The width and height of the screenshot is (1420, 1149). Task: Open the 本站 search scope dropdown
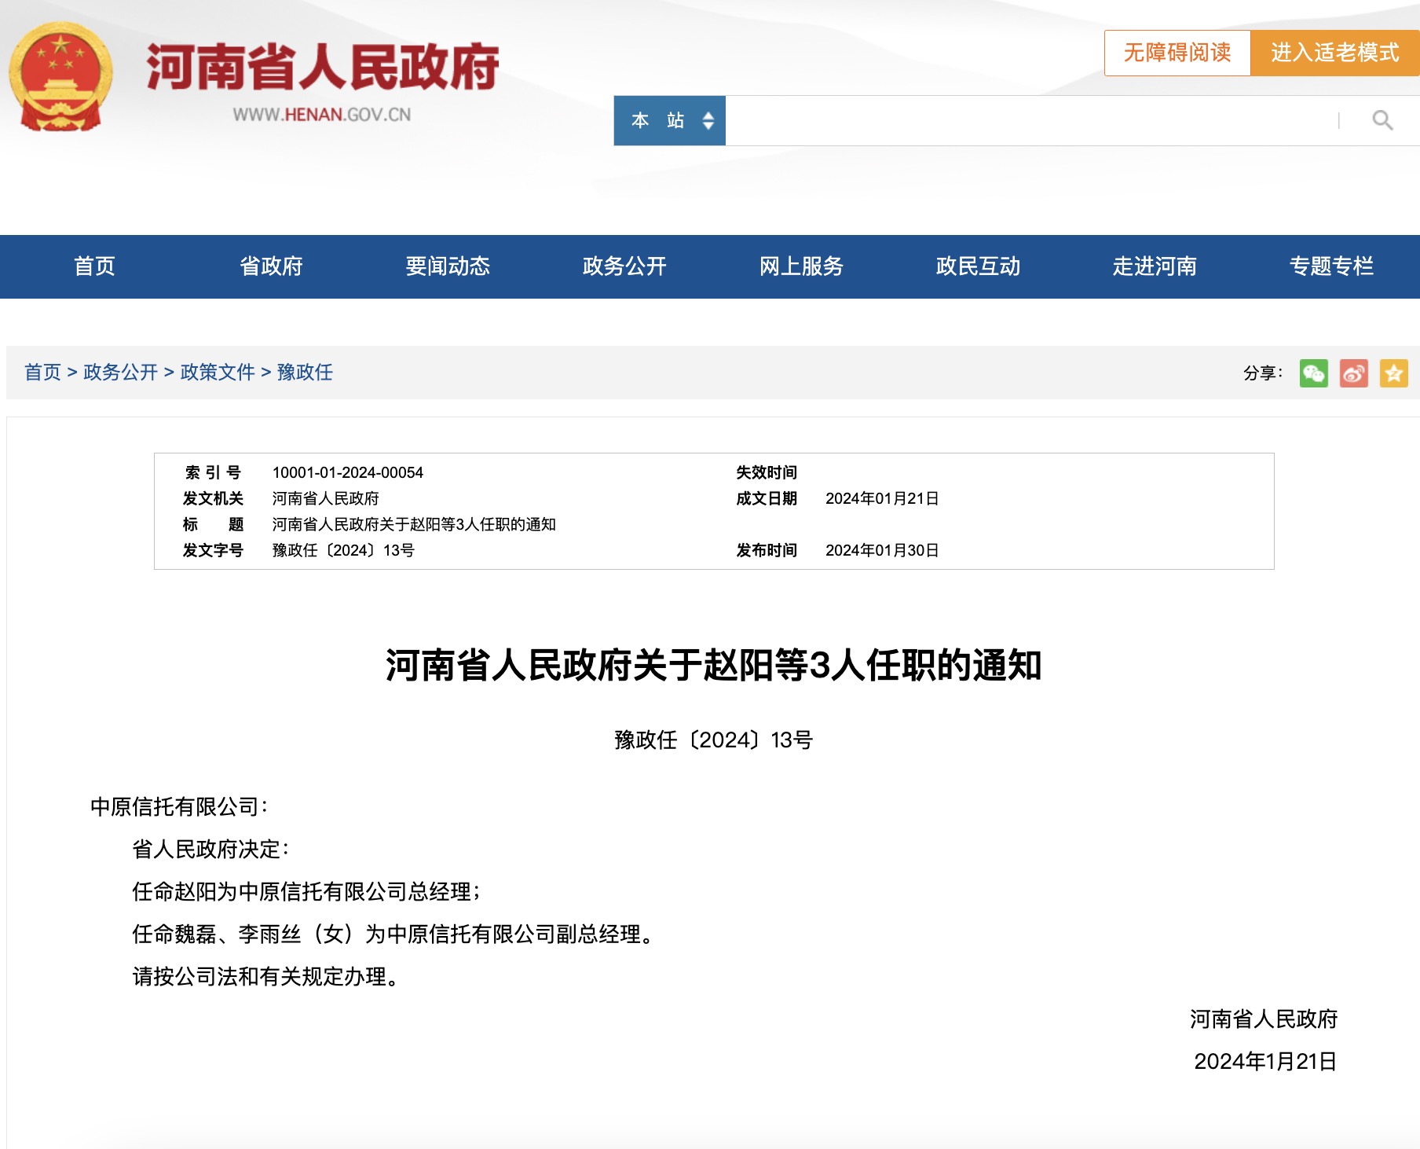coord(669,120)
